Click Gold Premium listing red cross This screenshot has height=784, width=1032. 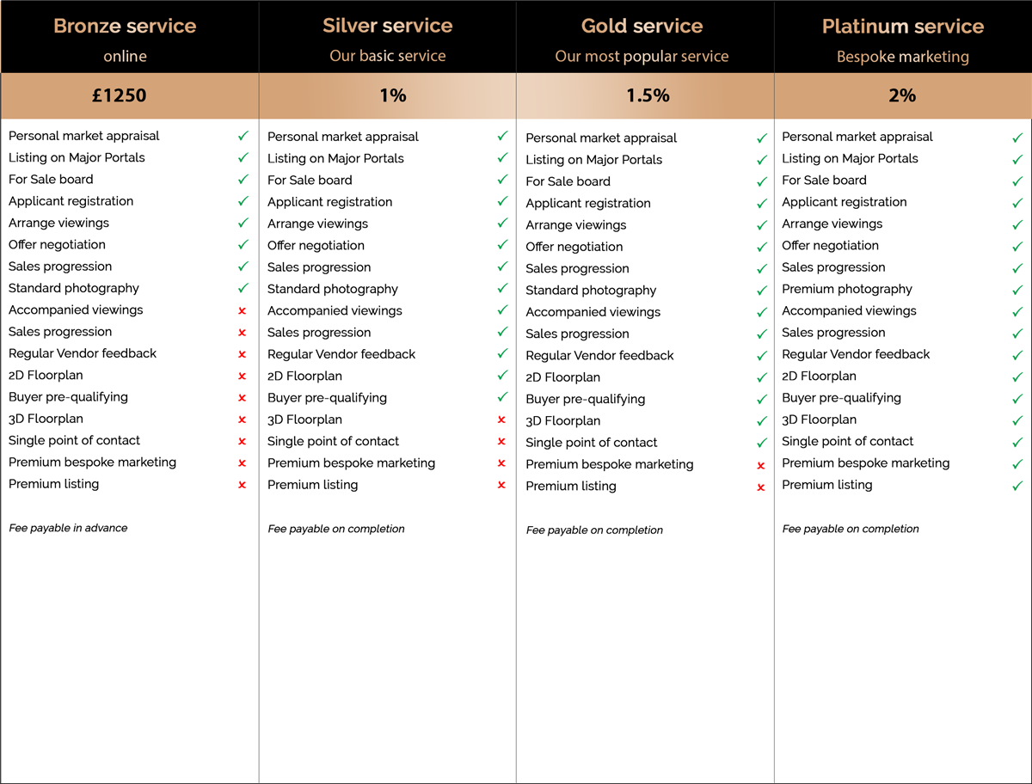tap(760, 487)
